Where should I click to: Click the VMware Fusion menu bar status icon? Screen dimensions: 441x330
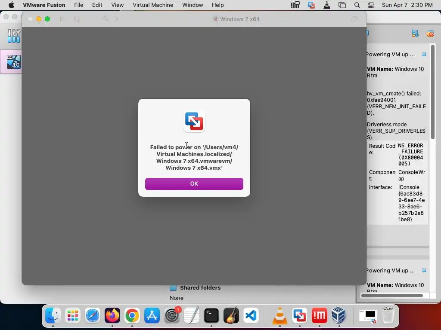click(x=311, y=5)
